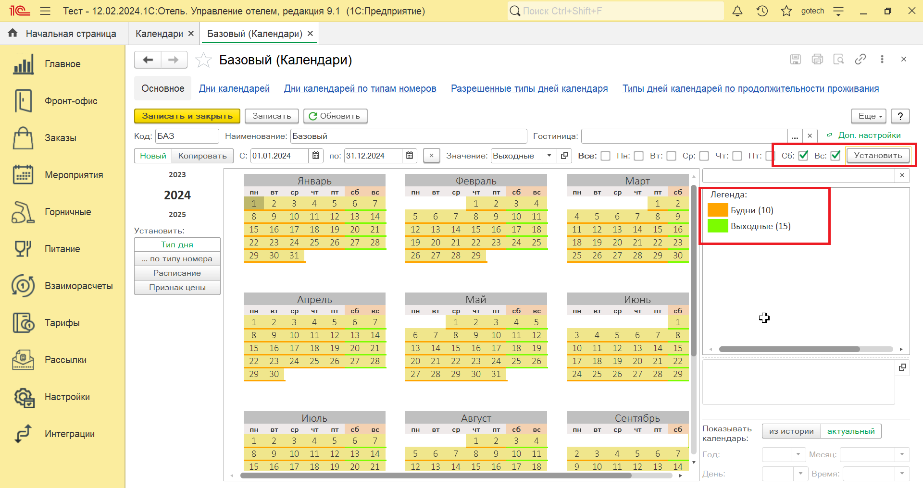Go forward with the right arrow
Viewport: 923px width, 488px height.
174,60
